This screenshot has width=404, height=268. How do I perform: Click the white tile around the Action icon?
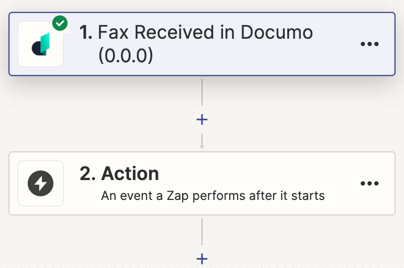point(41,183)
